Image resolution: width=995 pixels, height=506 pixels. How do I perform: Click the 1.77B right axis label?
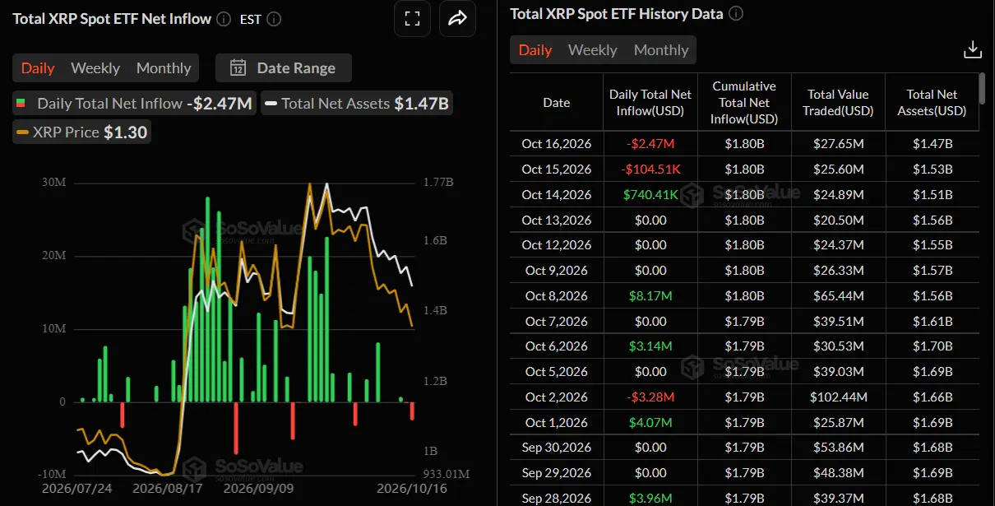click(438, 182)
